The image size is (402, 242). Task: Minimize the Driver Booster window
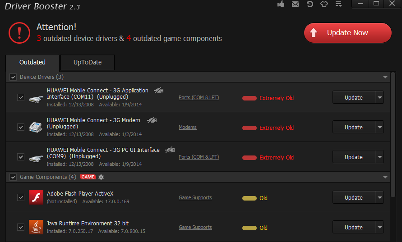click(360, 4)
